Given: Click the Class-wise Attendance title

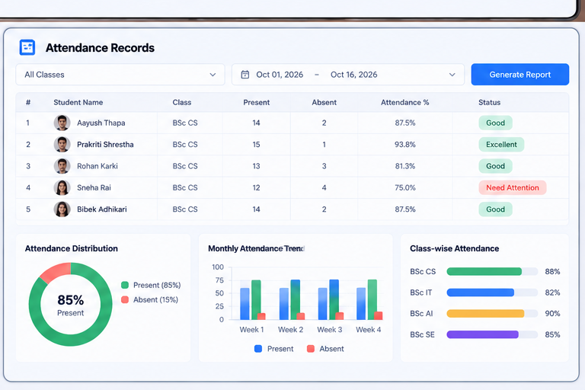Looking at the screenshot, I should click(455, 248).
